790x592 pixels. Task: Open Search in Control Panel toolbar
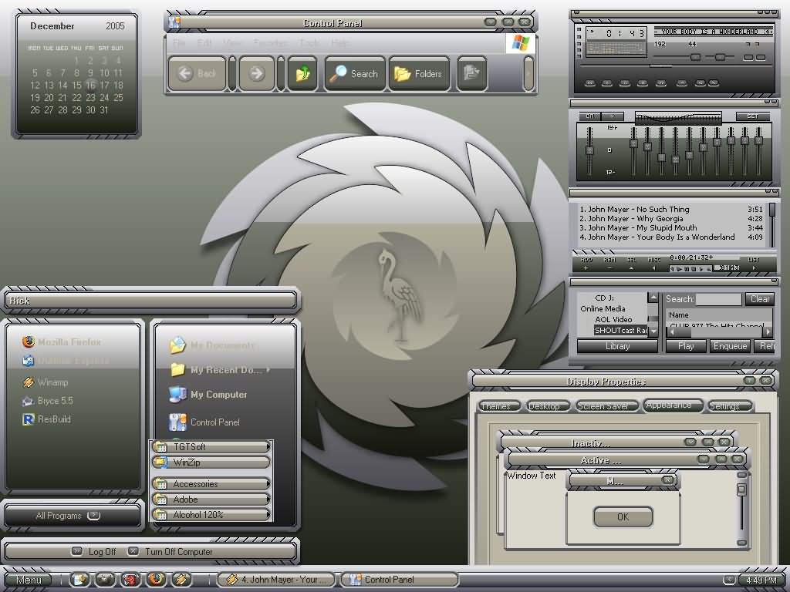click(x=355, y=73)
